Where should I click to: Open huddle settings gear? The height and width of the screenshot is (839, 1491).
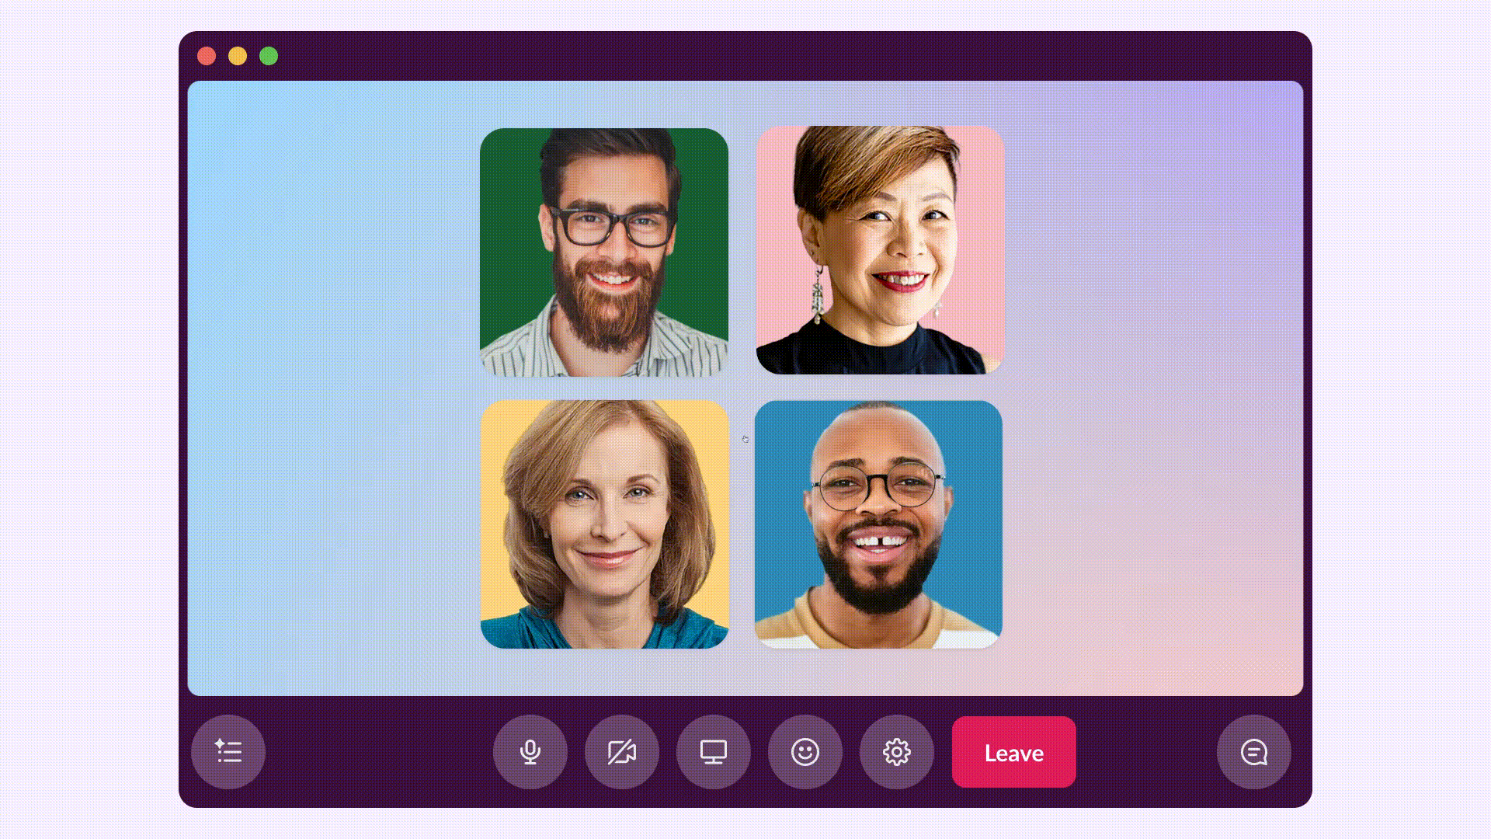pyautogui.click(x=897, y=752)
